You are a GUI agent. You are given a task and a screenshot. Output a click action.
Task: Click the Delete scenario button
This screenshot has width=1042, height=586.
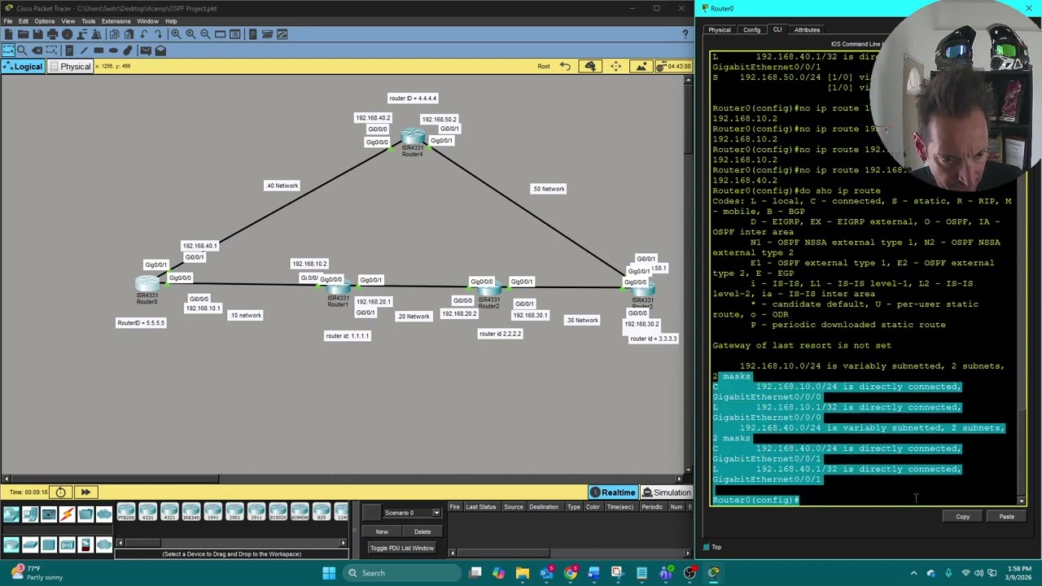click(x=422, y=531)
